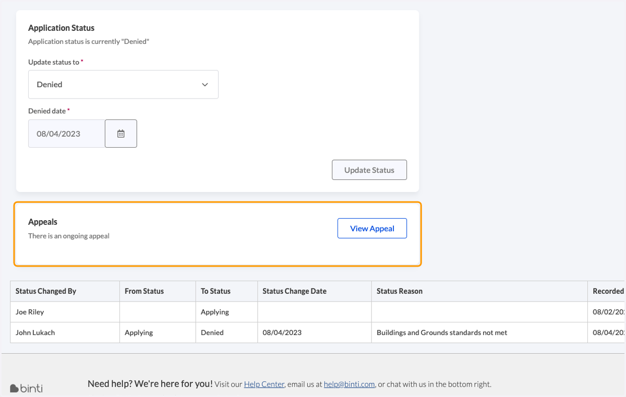Screen dimensions: 626x397
Task: Click the Application Status heading
Action: 61,28
